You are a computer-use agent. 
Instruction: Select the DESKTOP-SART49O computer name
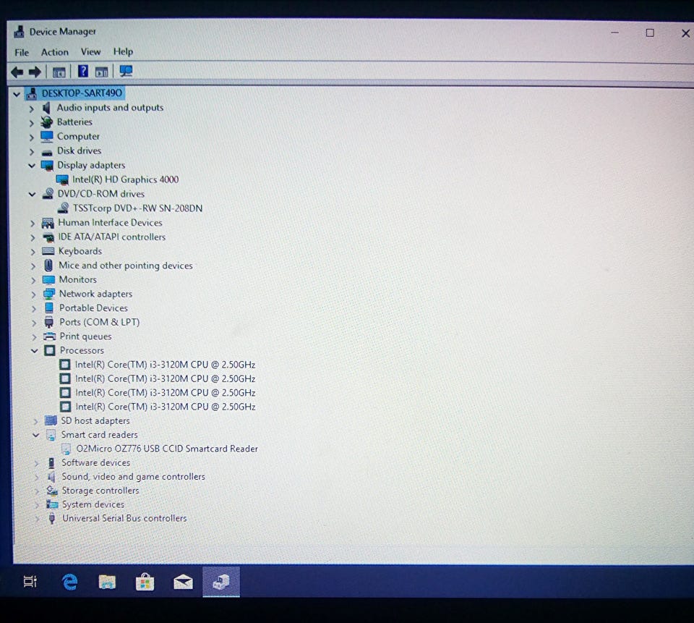(x=82, y=93)
